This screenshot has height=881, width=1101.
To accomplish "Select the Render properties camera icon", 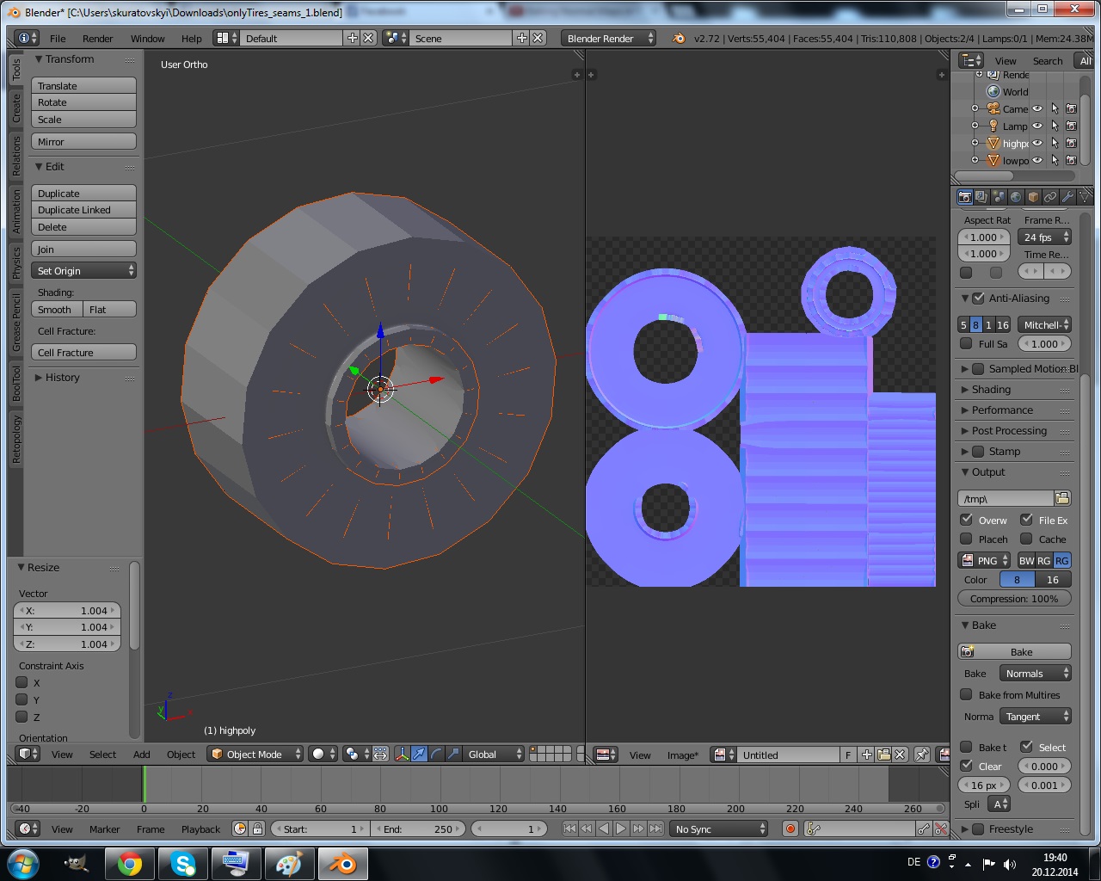I will [x=965, y=196].
